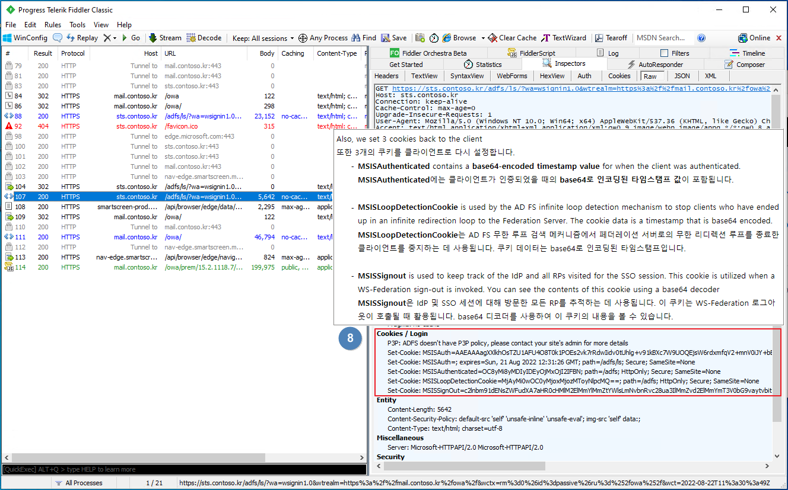Select WebForms inspector tab

coord(511,76)
